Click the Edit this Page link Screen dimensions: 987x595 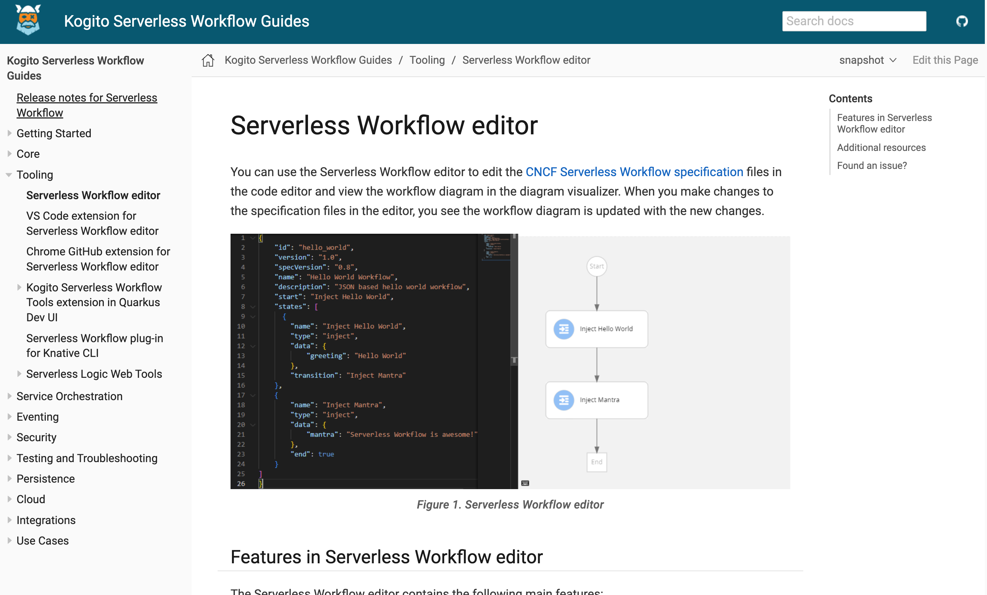click(x=944, y=60)
